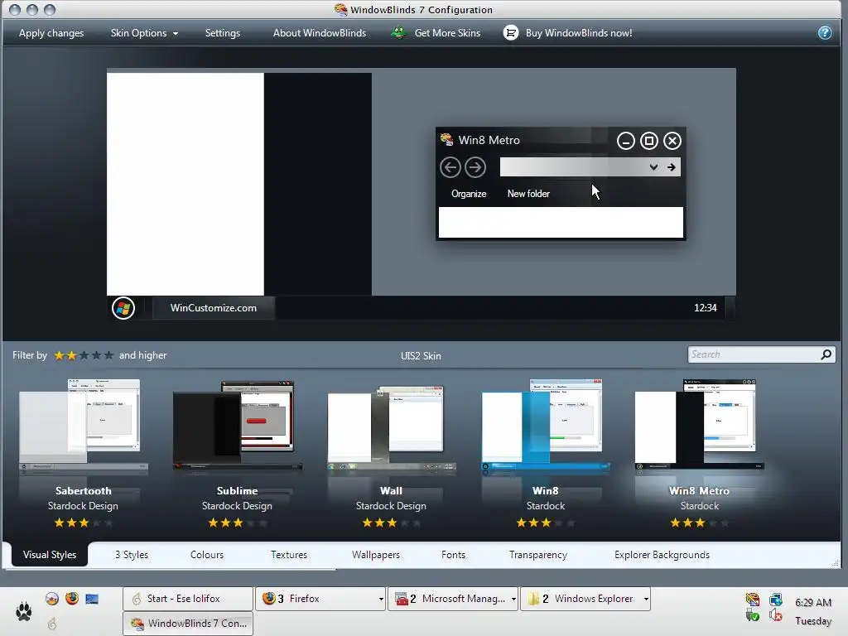Click the first quick launch browser icon

point(52,598)
